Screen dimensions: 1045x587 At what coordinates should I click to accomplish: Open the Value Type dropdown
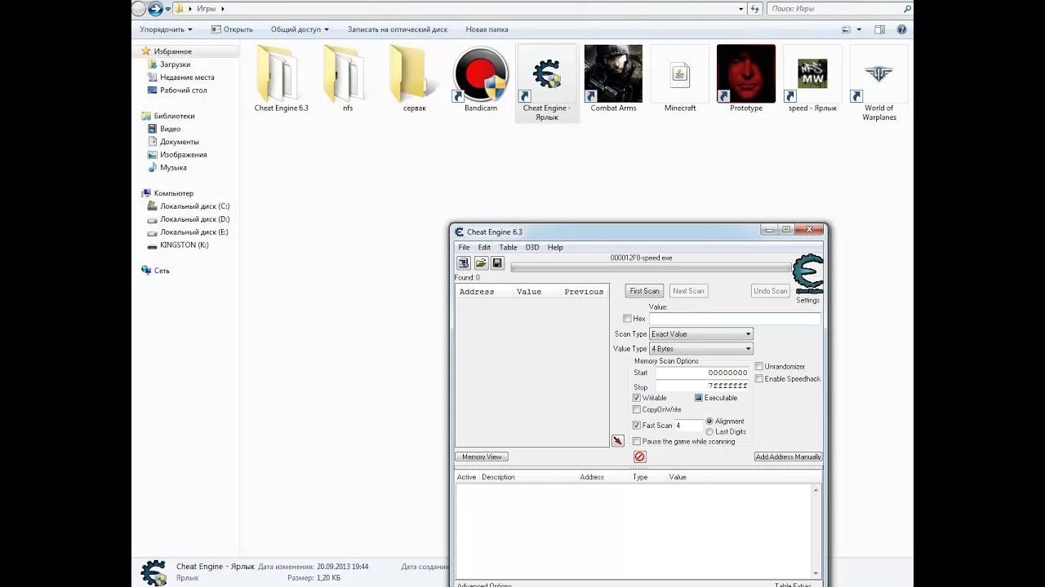700,348
